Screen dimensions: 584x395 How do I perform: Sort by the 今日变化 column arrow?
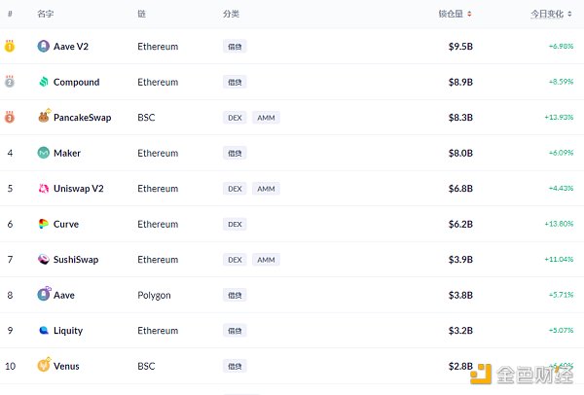click(x=569, y=15)
